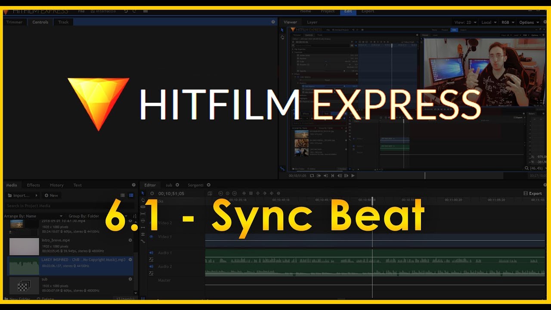The image size is (551, 310).
Task: Open settings gear for sub composite
Action: (130, 279)
